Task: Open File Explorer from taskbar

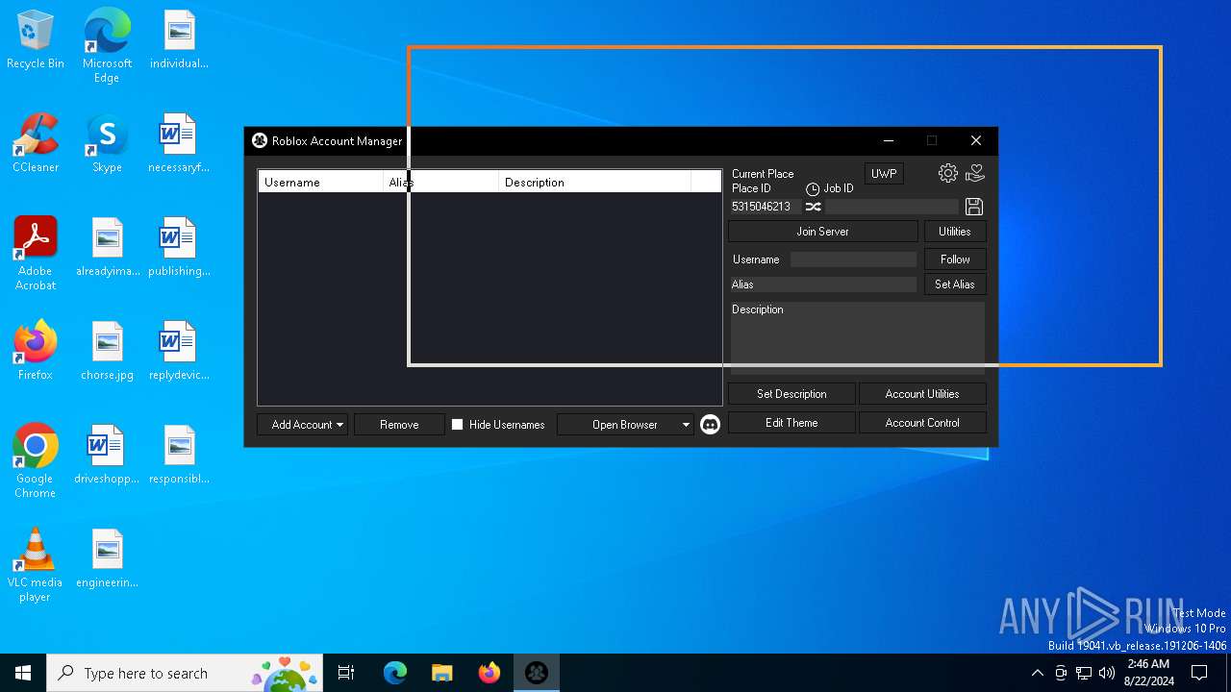Action: pyautogui.click(x=441, y=673)
